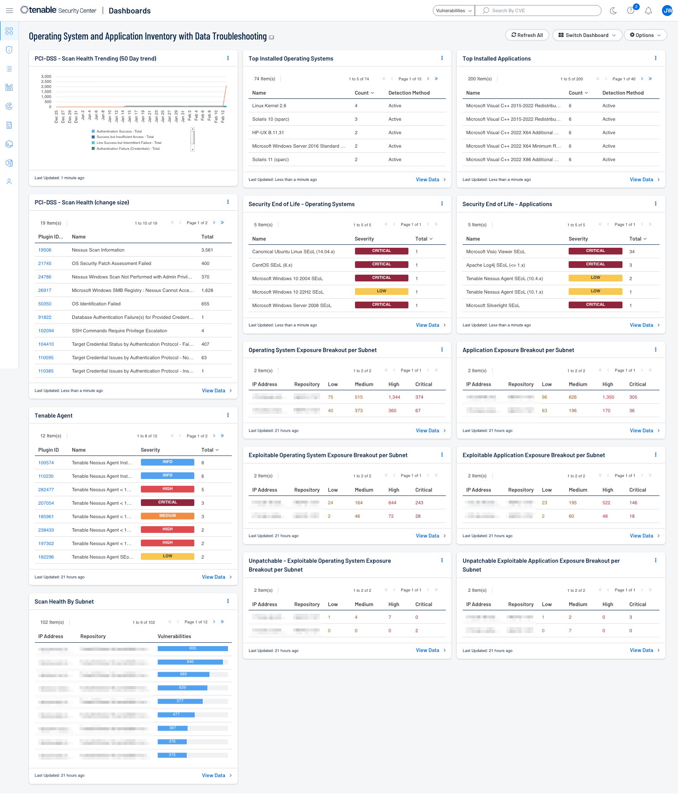Select the Dashboards grid icon in the sidebar
The width and height of the screenshot is (678, 795).
(9, 31)
